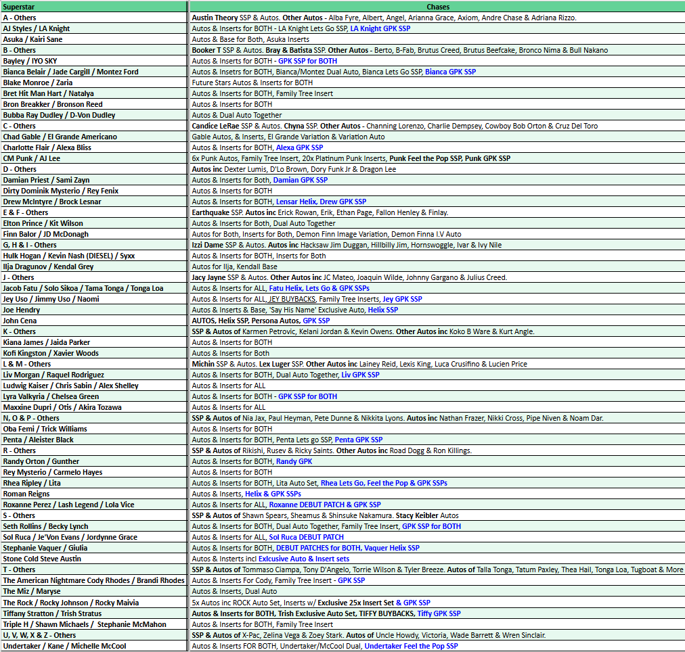Select 'The Miz / Maryse' cell

(94, 591)
